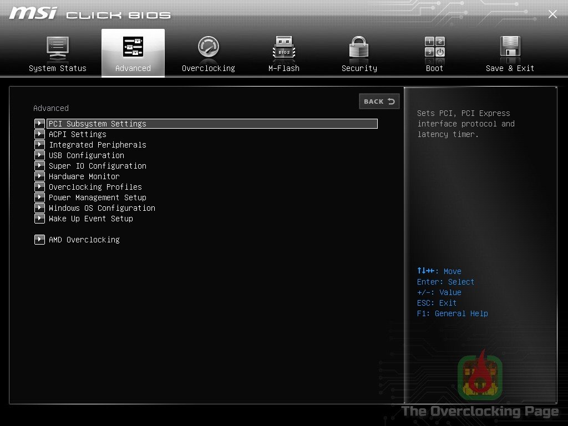Click the Boot priority icon
The width and height of the screenshot is (568, 426).
434,47
